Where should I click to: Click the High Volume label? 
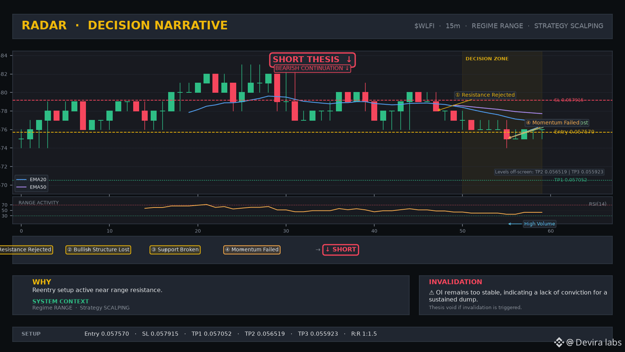point(539,224)
